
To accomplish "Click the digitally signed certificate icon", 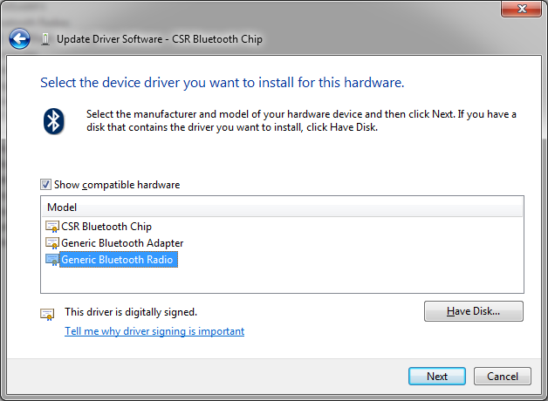I will 47,315.
